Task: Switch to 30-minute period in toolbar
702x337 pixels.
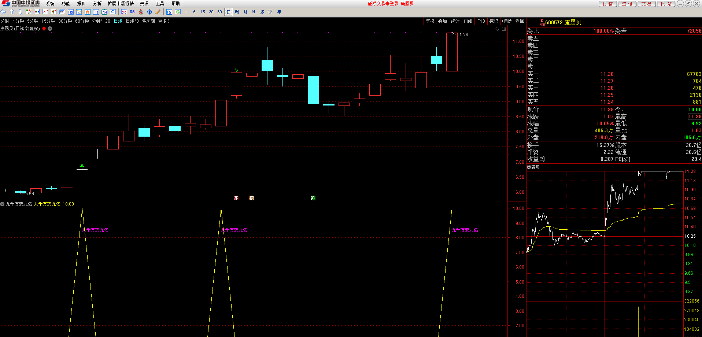Action: coord(211,12)
